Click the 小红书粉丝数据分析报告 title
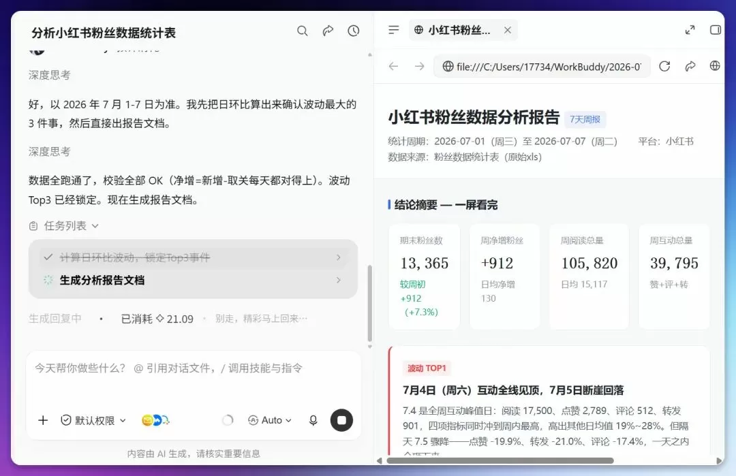Viewport: 736px width, 476px height. click(x=474, y=117)
